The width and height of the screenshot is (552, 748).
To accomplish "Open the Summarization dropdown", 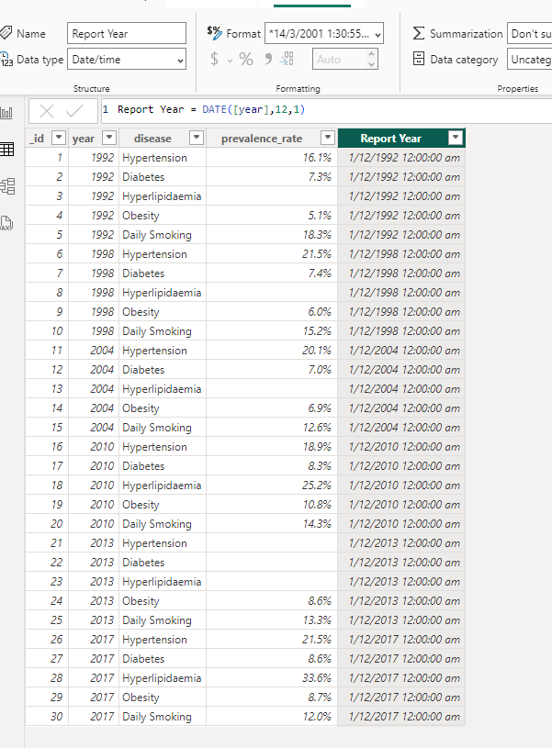I will tap(530, 34).
